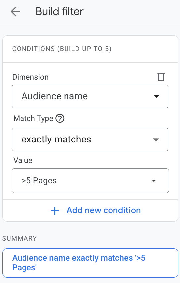The image size is (180, 283).
Task: Click the Dimension label
Action: coord(30,77)
